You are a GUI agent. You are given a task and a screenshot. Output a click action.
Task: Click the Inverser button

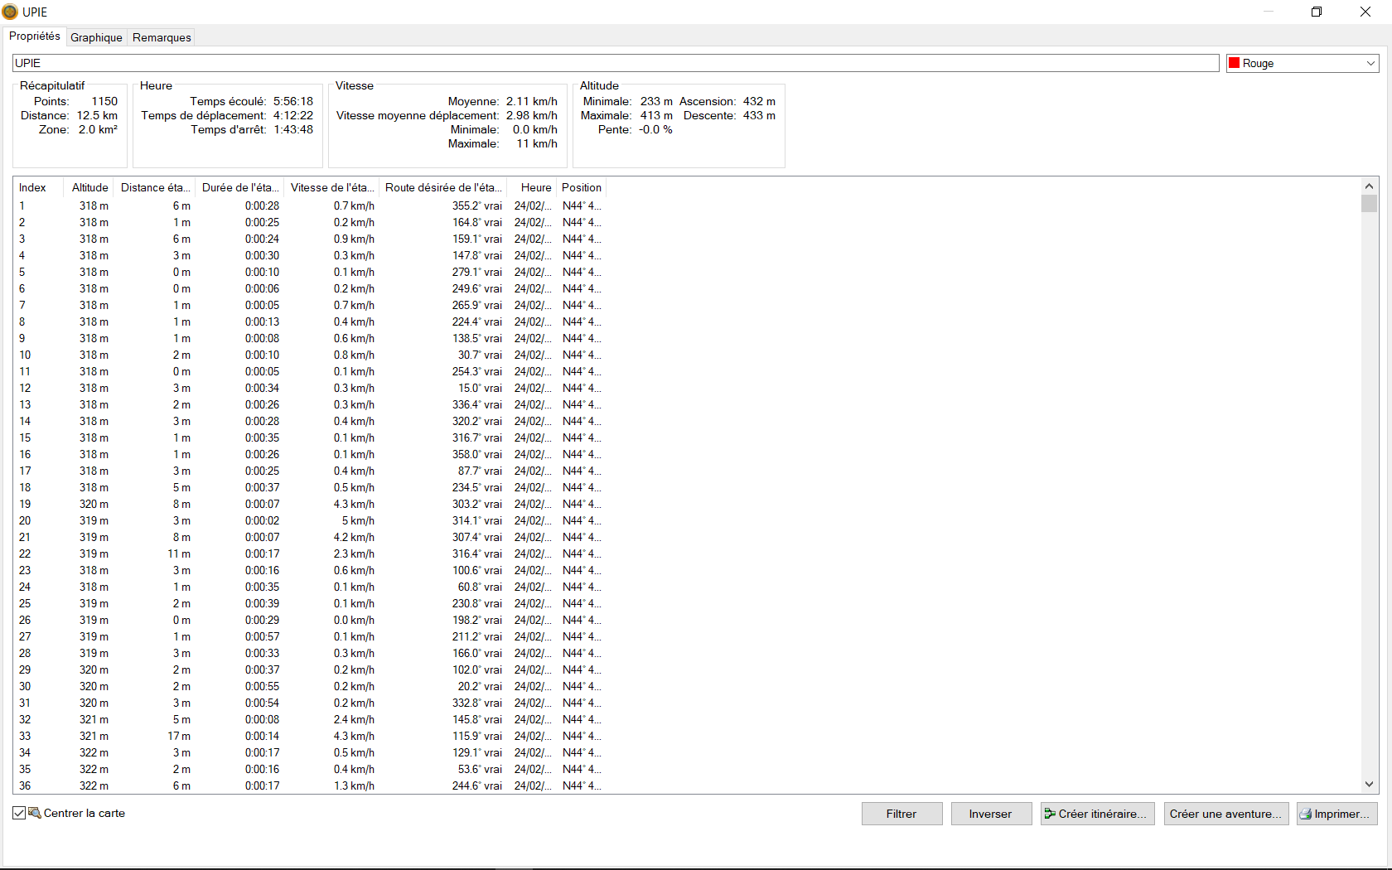click(x=991, y=814)
